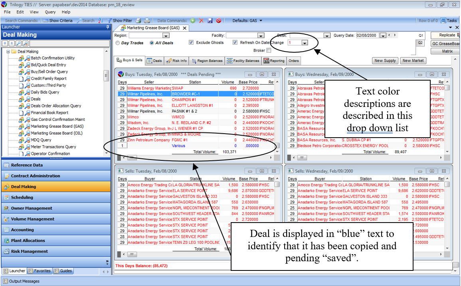
Task: Click the printer icon in toolbar
Action: click(147, 21)
